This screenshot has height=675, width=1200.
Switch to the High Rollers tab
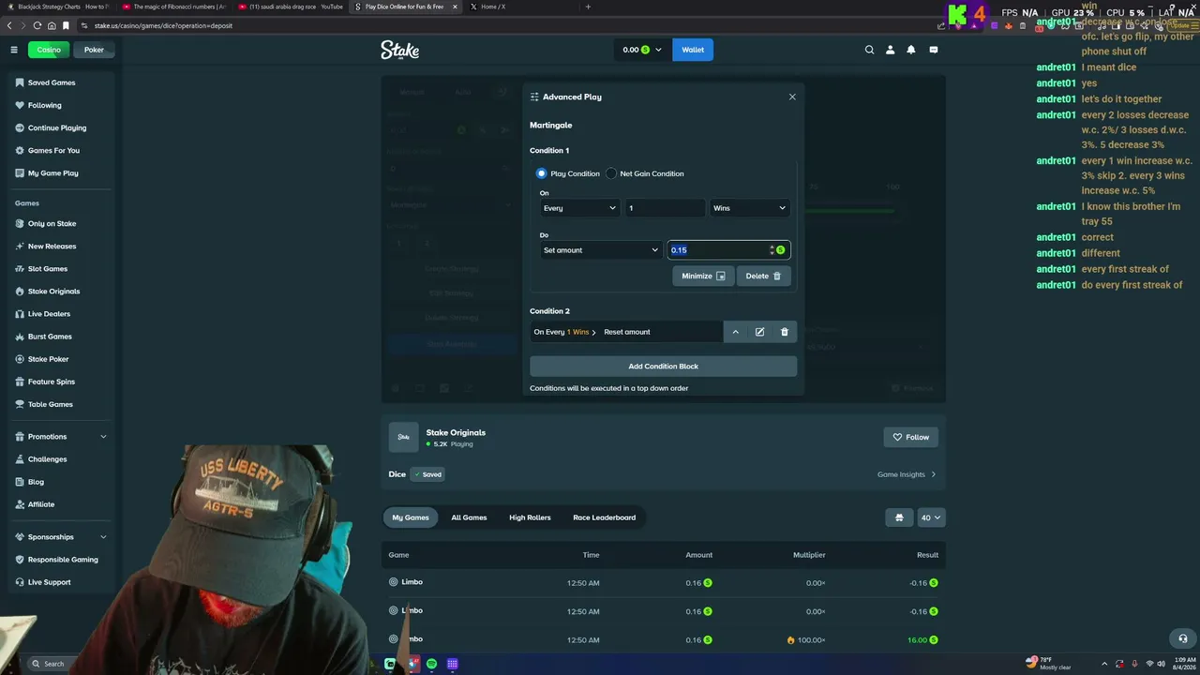point(530,517)
